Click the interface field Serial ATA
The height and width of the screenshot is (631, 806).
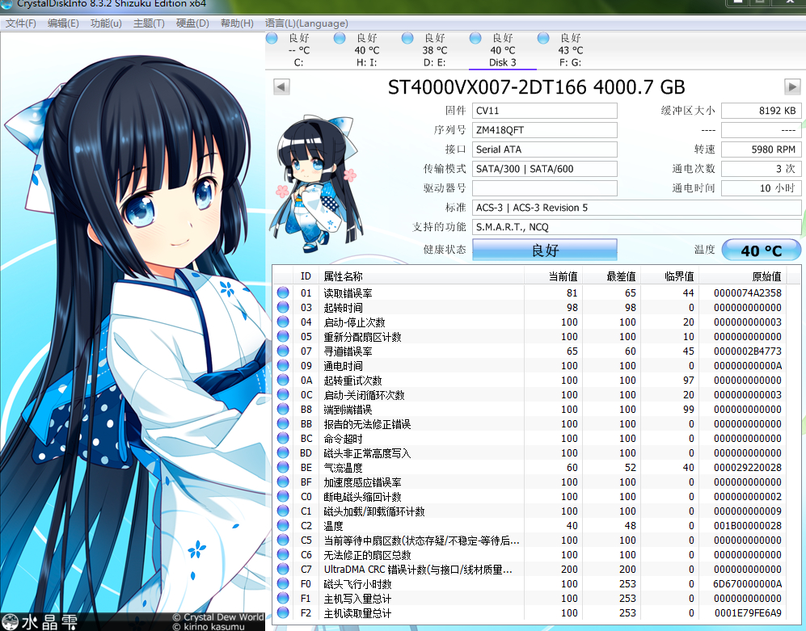[545, 149]
